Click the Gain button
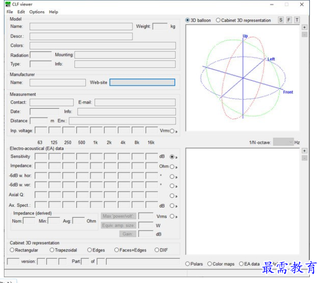This screenshot has height=283, width=321. click(127, 234)
